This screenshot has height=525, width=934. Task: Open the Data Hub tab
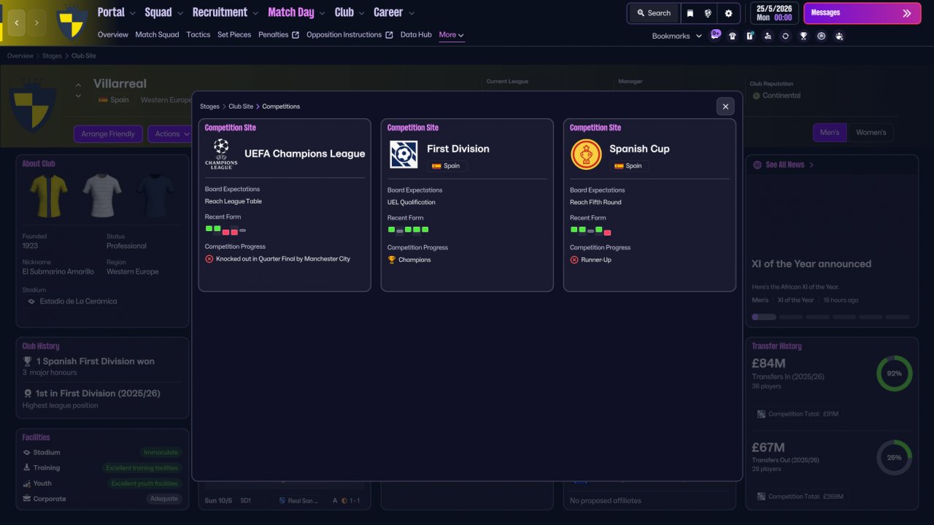416,35
